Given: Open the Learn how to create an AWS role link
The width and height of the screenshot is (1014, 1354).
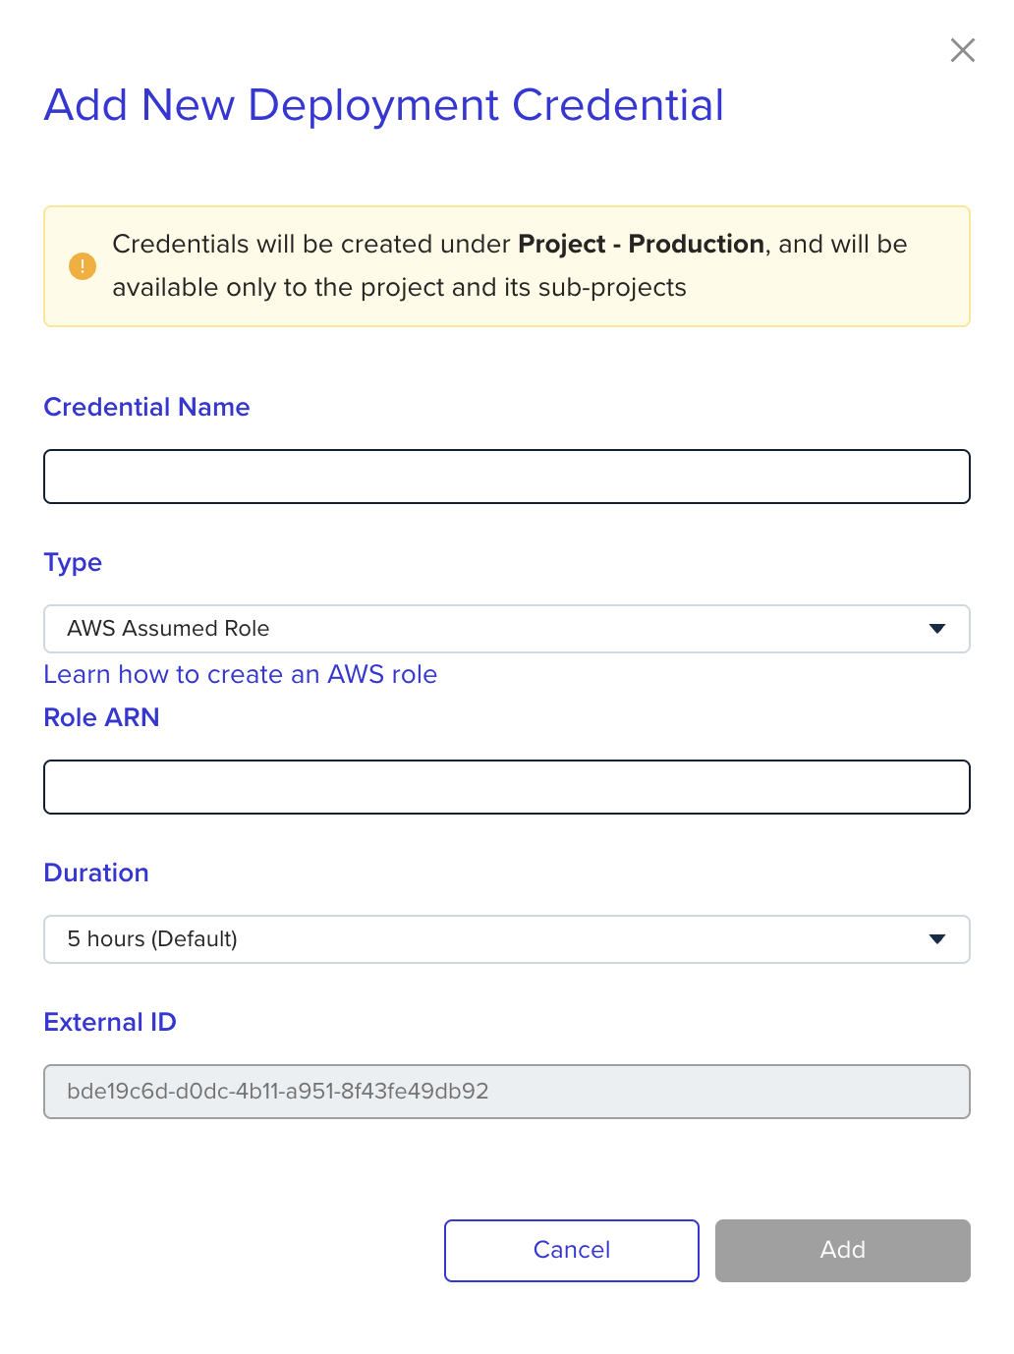Looking at the screenshot, I should click(x=241, y=674).
